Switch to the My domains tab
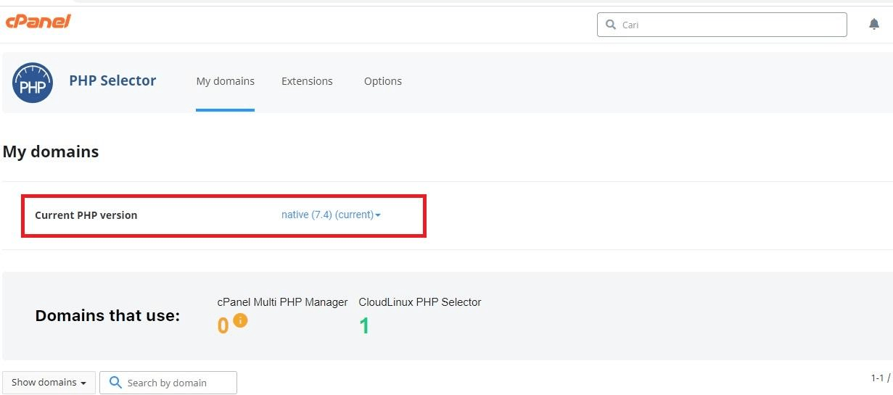893x395 pixels. pyautogui.click(x=225, y=81)
